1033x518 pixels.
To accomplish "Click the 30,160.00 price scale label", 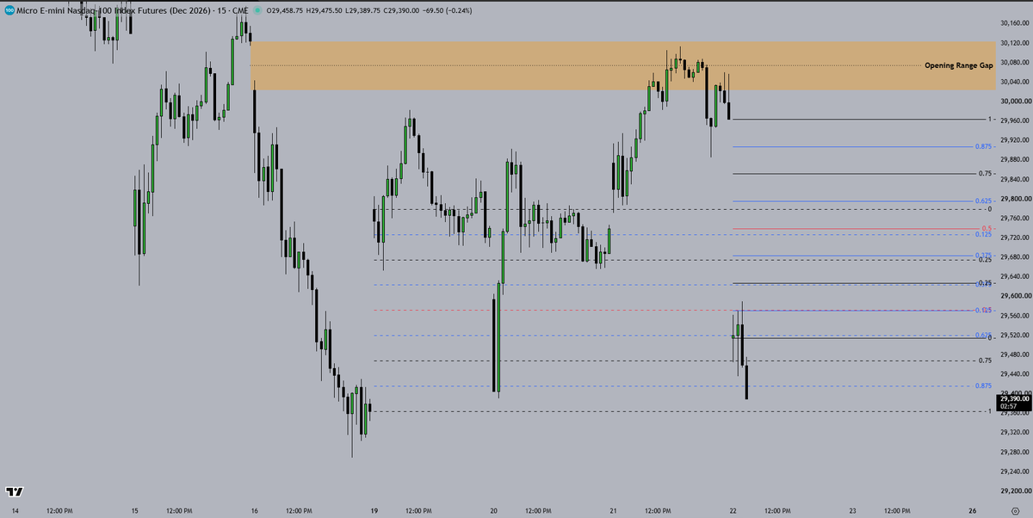I will pyautogui.click(x=1016, y=22).
